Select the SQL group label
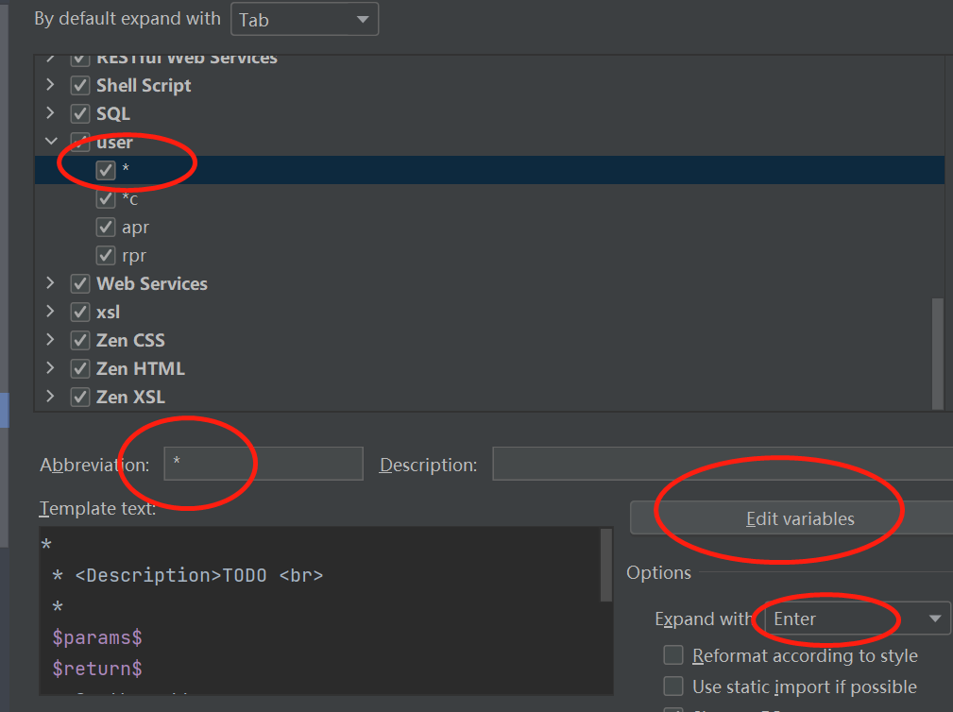This screenshot has height=712, width=953. click(113, 113)
